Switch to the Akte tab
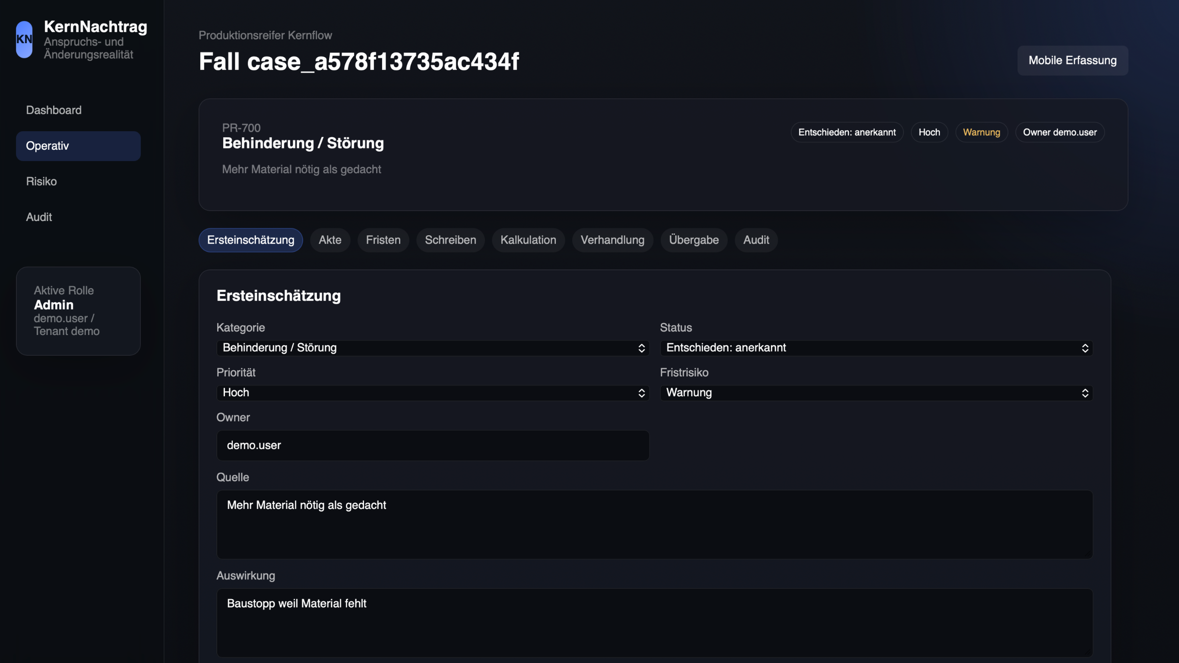Viewport: 1179px width, 663px height. (x=330, y=240)
